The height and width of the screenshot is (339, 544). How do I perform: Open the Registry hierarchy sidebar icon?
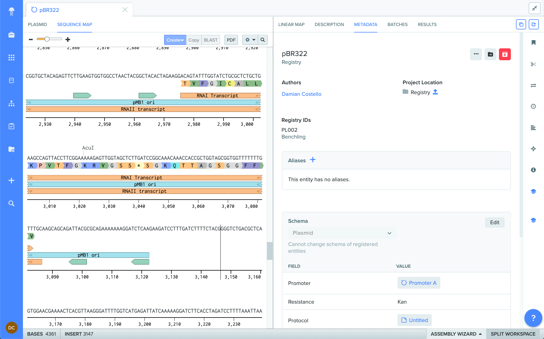tap(11, 103)
